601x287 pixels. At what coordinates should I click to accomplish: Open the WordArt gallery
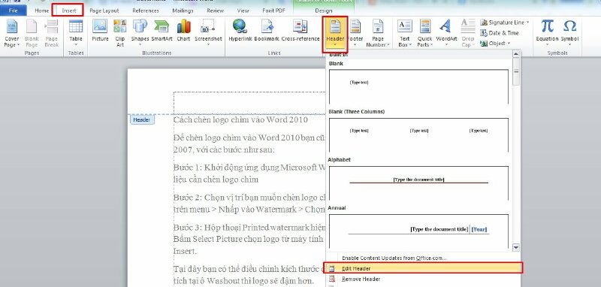pyautogui.click(x=446, y=33)
